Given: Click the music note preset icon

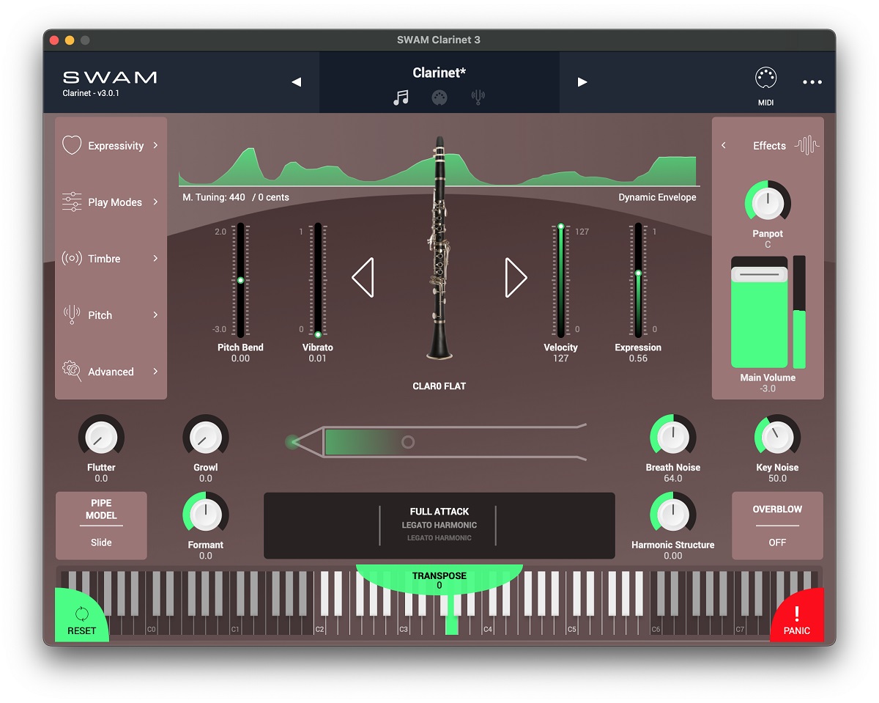Looking at the screenshot, I should pyautogui.click(x=401, y=97).
